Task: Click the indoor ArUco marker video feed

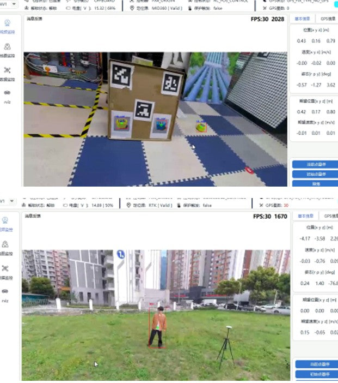Action: 156,119
